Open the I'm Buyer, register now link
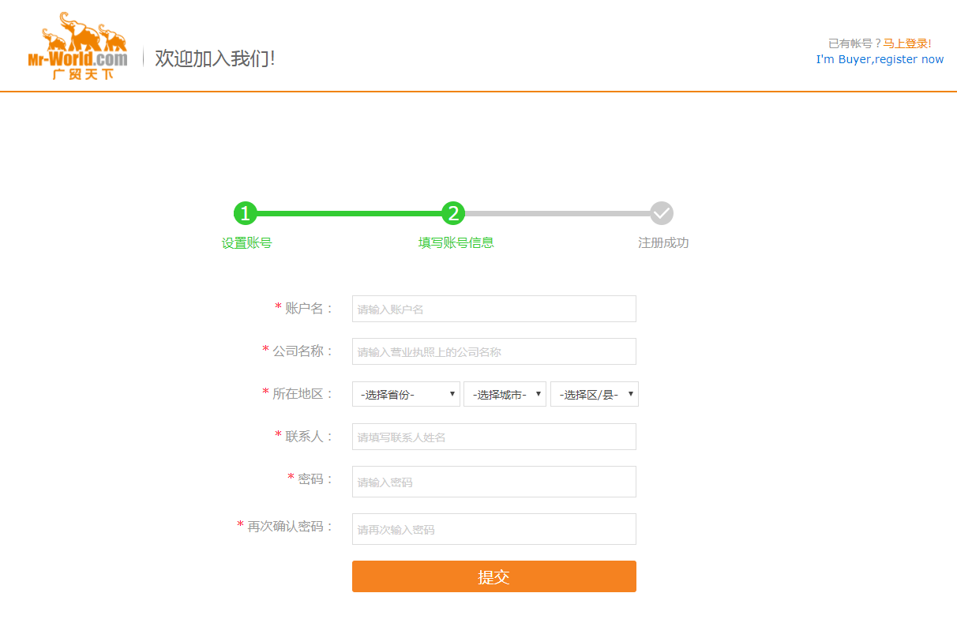The width and height of the screenshot is (957, 638). (880, 59)
